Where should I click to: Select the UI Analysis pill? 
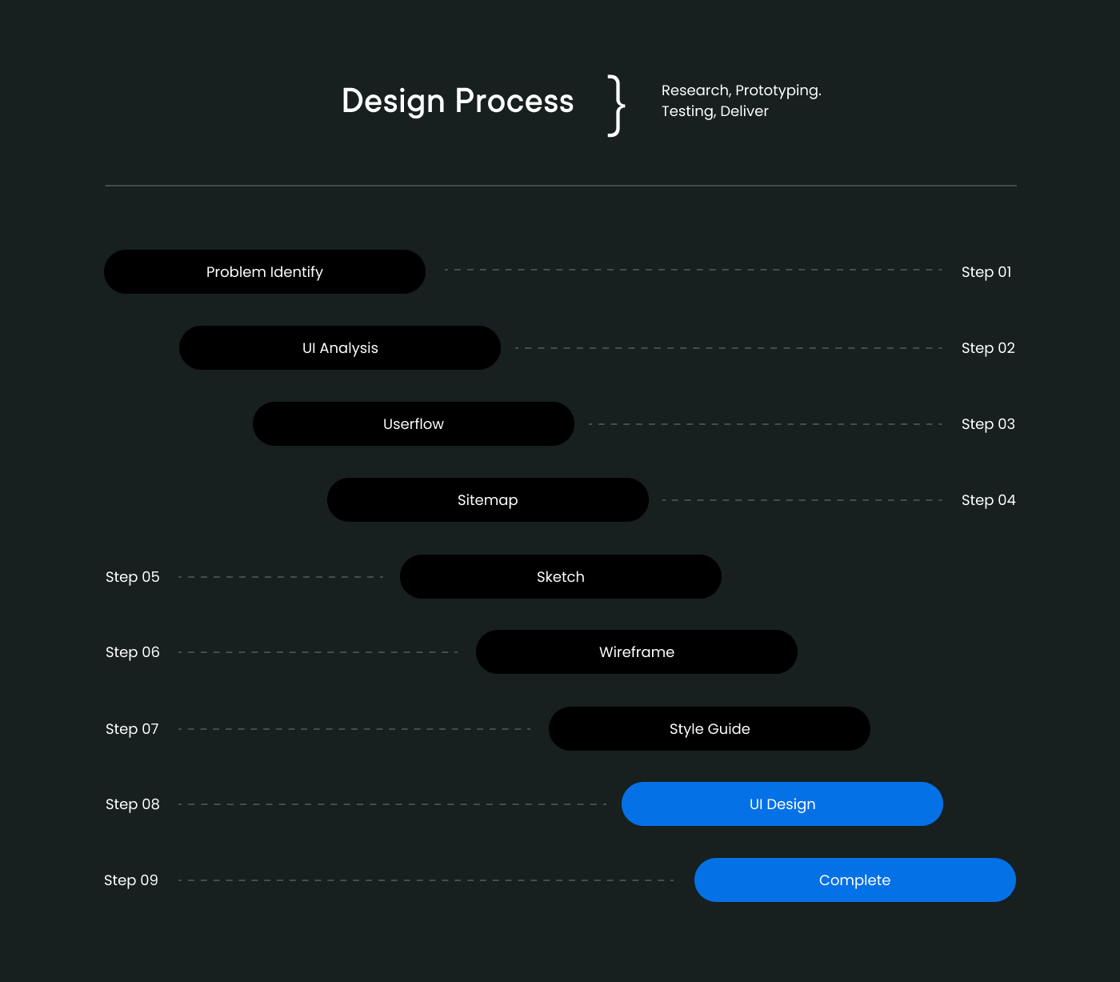(340, 347)
